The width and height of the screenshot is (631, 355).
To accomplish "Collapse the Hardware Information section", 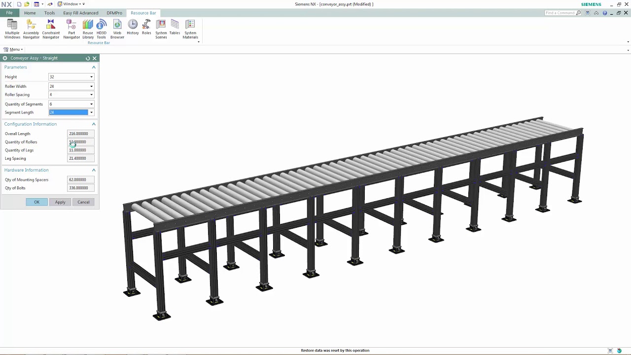I will tap(94, 170).
